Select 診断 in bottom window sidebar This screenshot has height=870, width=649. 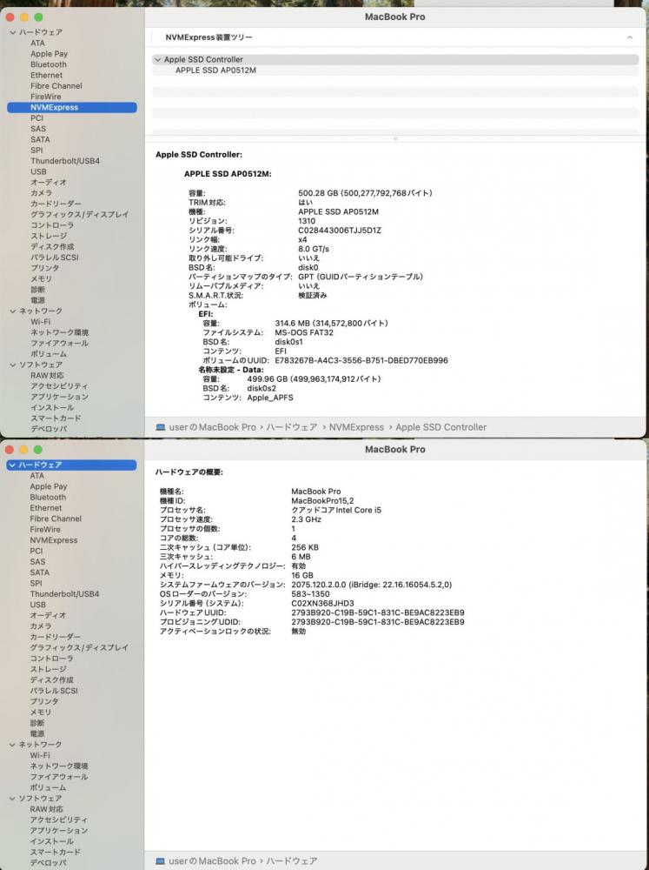click(x=37, y=723)
